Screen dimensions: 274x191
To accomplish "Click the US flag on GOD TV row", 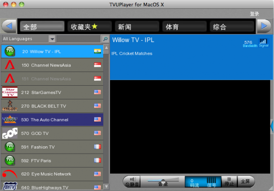I will coord(98,133).
